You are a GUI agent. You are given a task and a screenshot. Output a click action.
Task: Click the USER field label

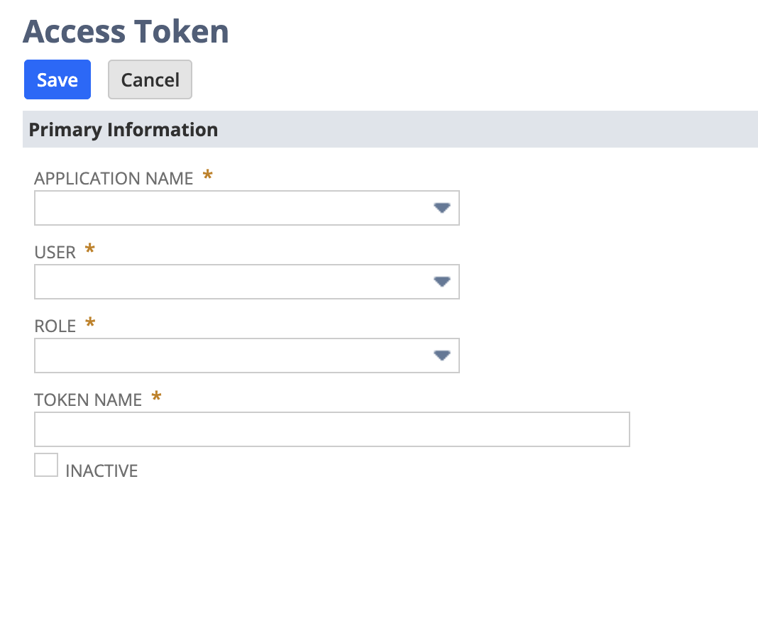tap(55, 253)
